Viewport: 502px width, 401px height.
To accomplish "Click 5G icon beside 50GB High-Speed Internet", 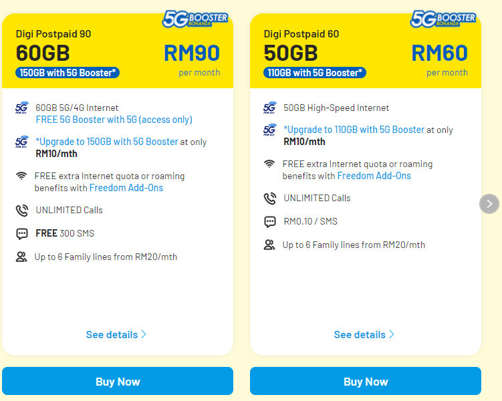I will [269, 108].
